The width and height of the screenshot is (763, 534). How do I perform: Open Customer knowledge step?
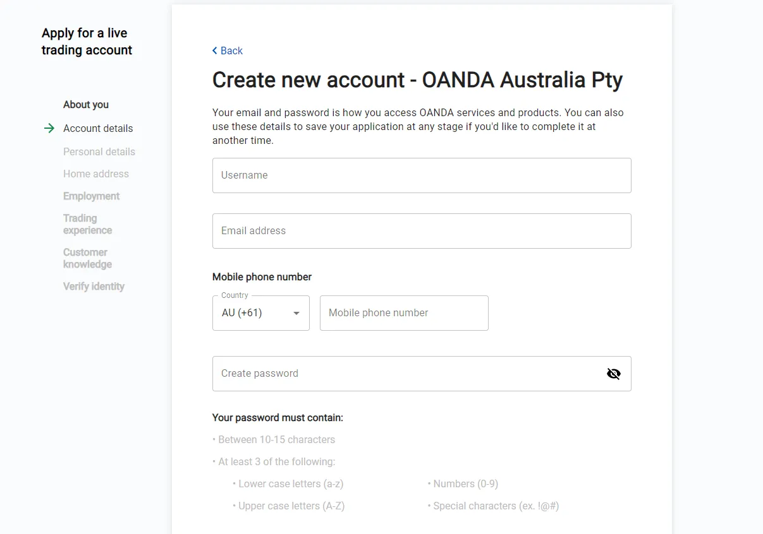click(x=87, y=258)
